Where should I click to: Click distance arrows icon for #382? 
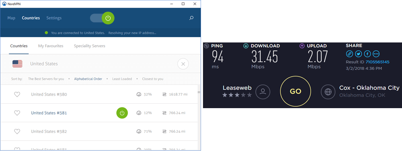pos(164,132)
